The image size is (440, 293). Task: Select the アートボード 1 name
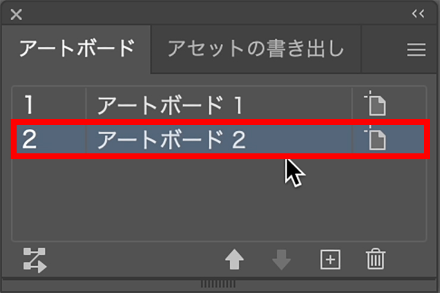point(170,105)
